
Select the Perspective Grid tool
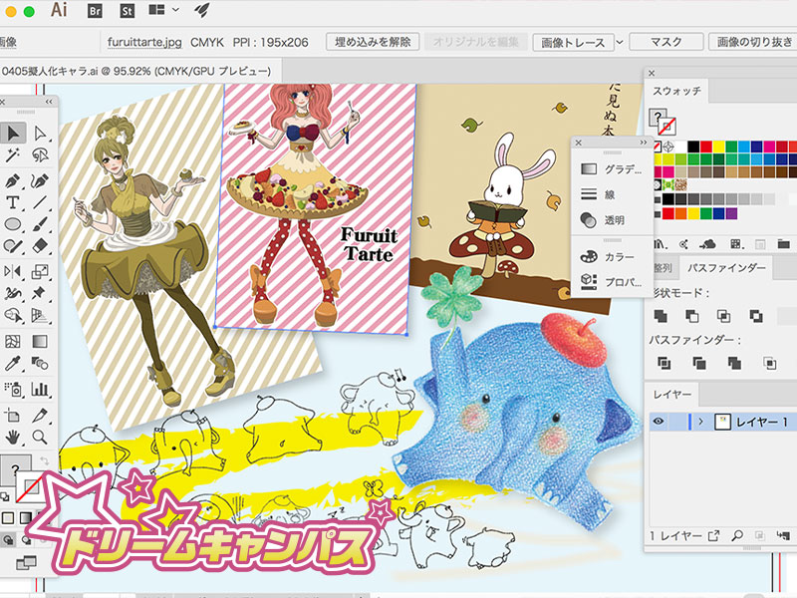(40, 315)
